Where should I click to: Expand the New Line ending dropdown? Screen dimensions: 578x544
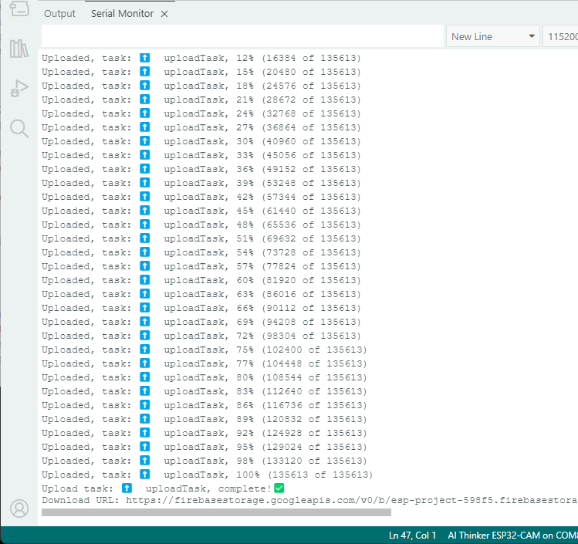tap(494, 36)
